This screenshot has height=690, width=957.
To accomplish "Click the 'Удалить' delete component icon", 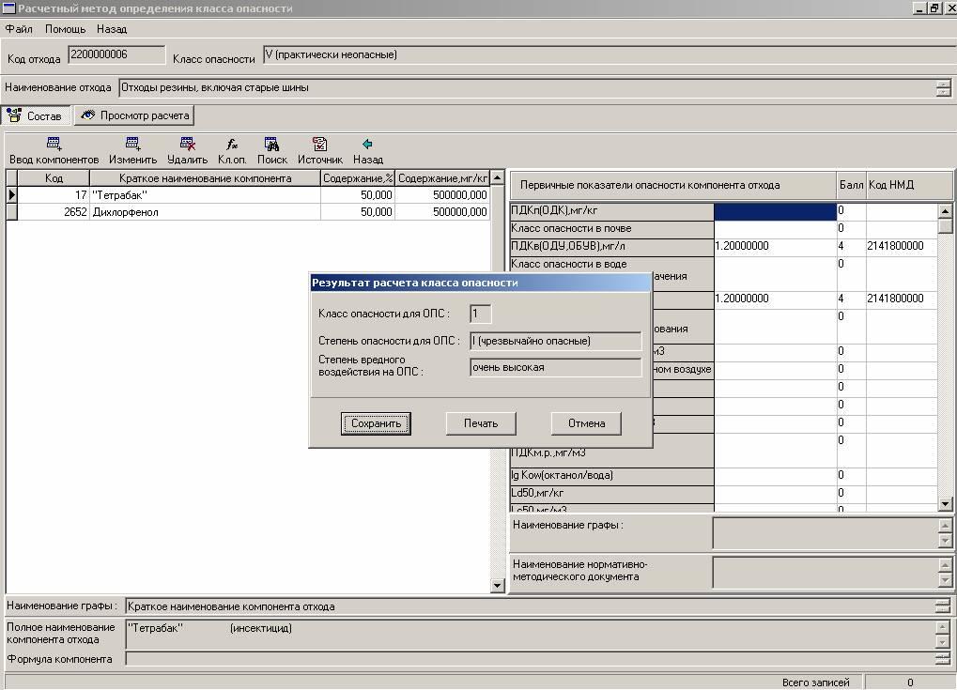I will [187, 145].
